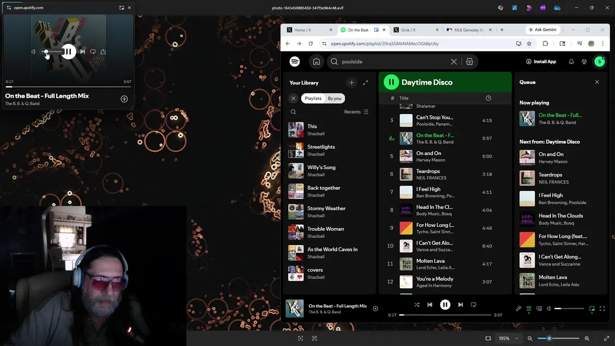615x346 pixels.
Task: Skip to previous track in bottom player
Action: coord(430,305)
